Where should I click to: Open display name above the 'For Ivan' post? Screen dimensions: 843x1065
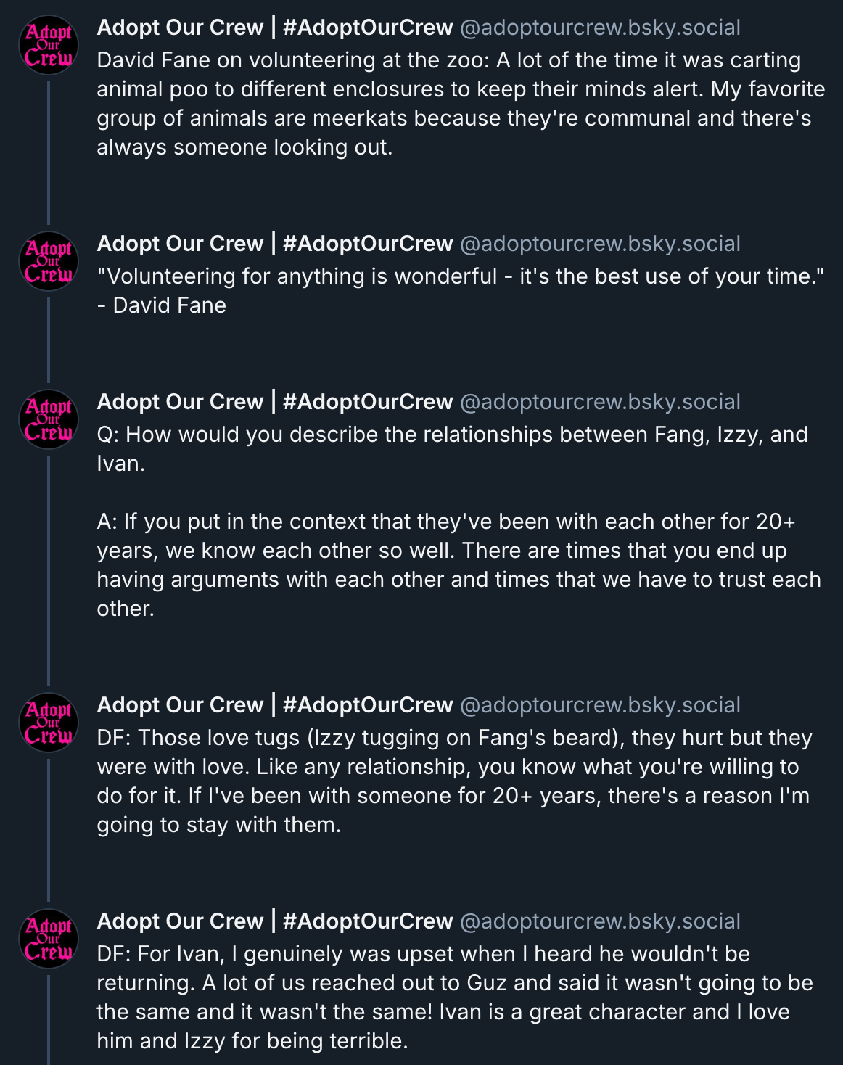[x=274, y=921]
